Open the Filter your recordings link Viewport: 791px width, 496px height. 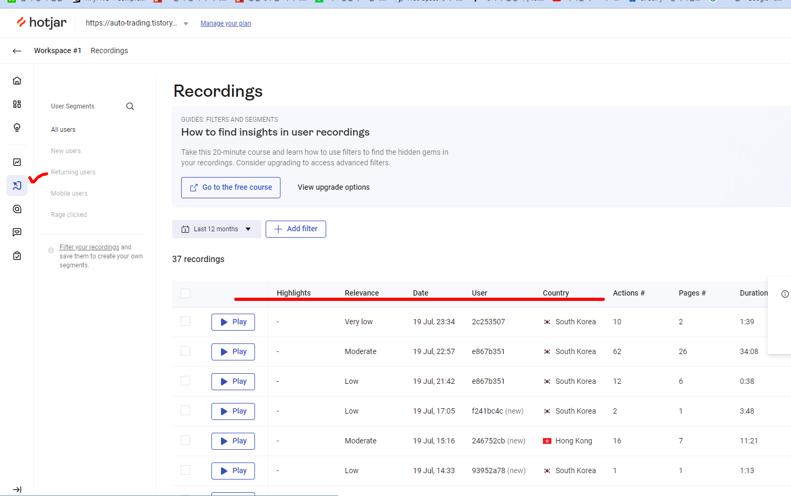point(89,247)
